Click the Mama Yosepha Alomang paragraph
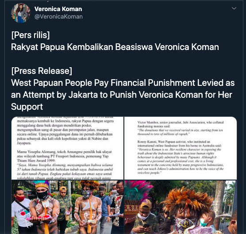This screenshot has height=234, width=246. (x=65, y=165)
